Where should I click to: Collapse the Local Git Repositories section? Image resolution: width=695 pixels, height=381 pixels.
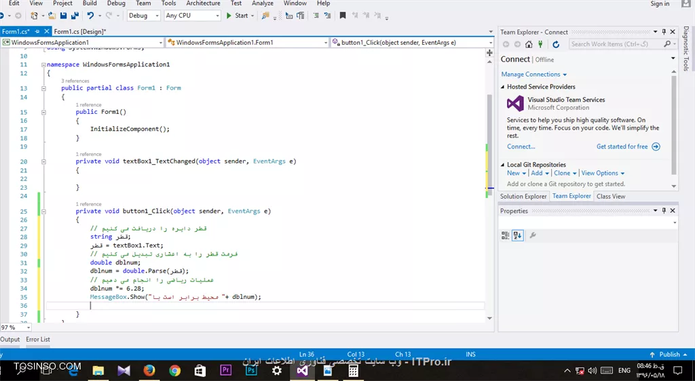click(x=503, y=165)
